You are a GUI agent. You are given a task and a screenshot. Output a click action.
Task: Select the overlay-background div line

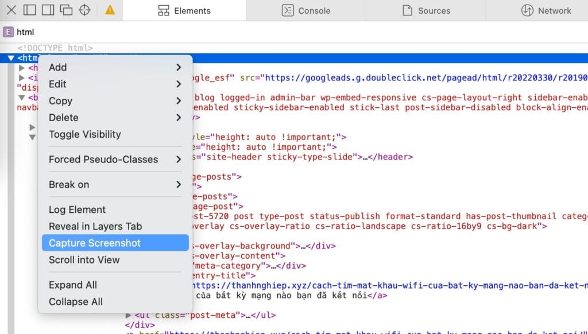[264, 246]
